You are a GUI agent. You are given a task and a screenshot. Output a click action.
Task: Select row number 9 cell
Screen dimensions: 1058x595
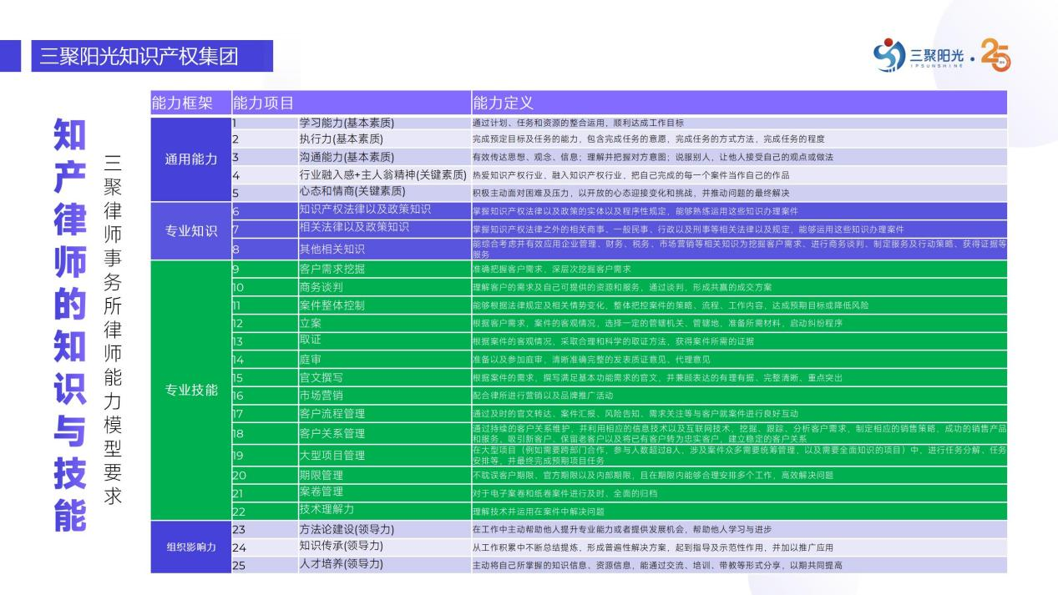[x=265, y=269]
